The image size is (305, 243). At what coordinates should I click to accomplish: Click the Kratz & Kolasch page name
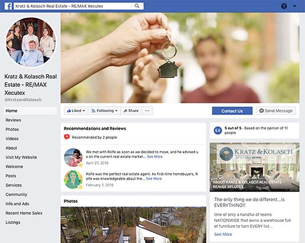pos(31,84)
